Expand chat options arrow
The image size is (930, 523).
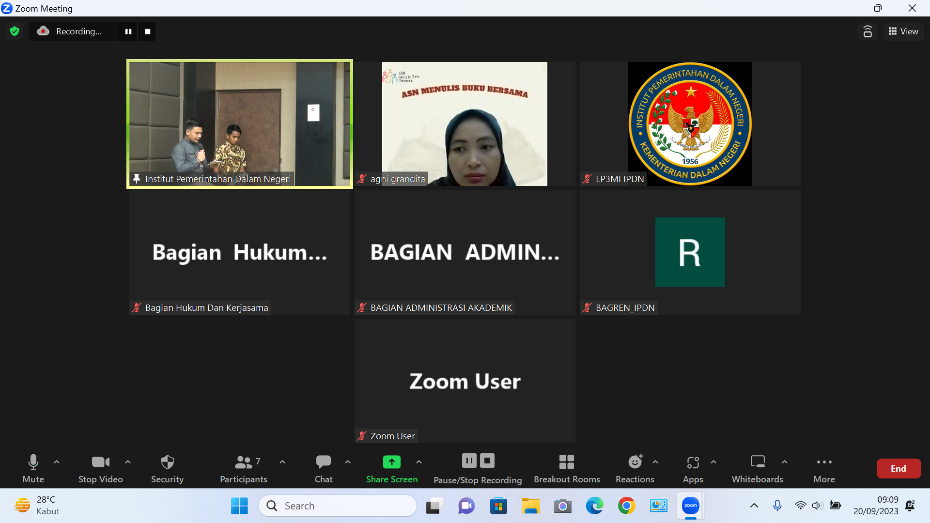tap(348, 462)
